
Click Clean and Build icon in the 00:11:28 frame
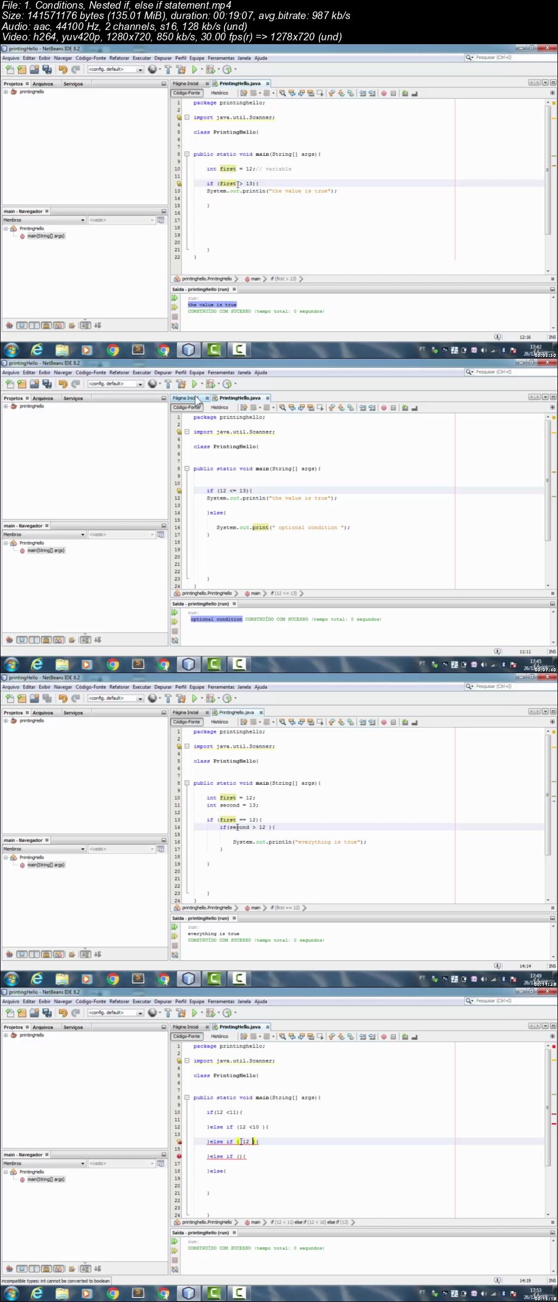point(181,698)
